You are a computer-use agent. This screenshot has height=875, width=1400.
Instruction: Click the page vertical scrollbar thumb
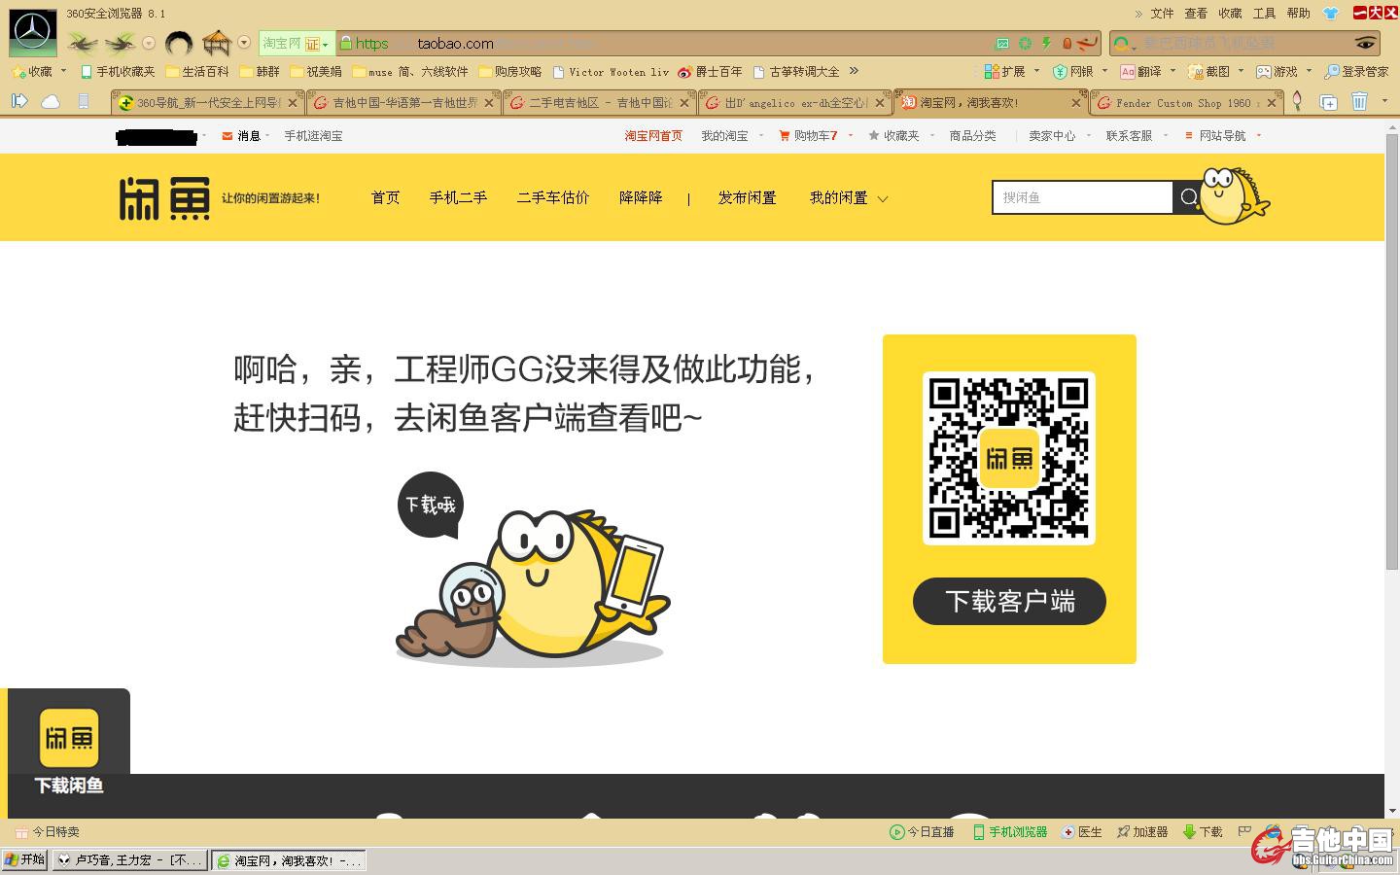pos(1391,340)
